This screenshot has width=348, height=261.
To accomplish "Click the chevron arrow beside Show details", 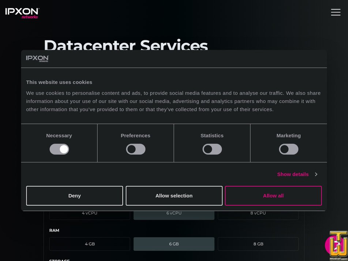I will (316, 174).
